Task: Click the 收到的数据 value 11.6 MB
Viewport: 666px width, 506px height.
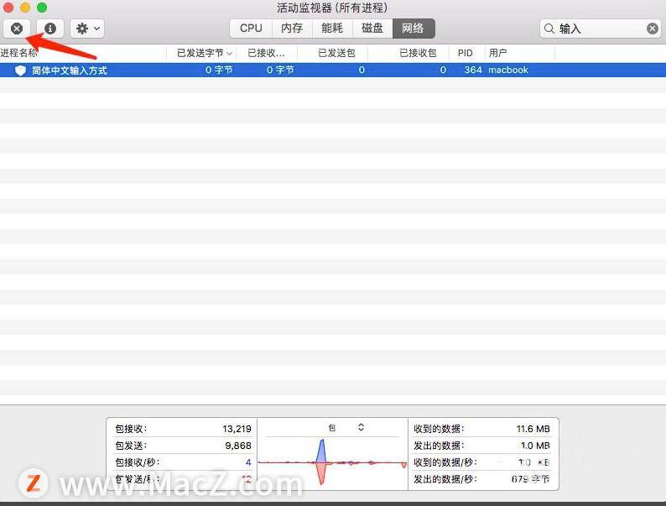Action: pos(533,429)
